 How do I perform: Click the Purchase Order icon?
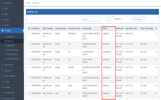point(3,93)
